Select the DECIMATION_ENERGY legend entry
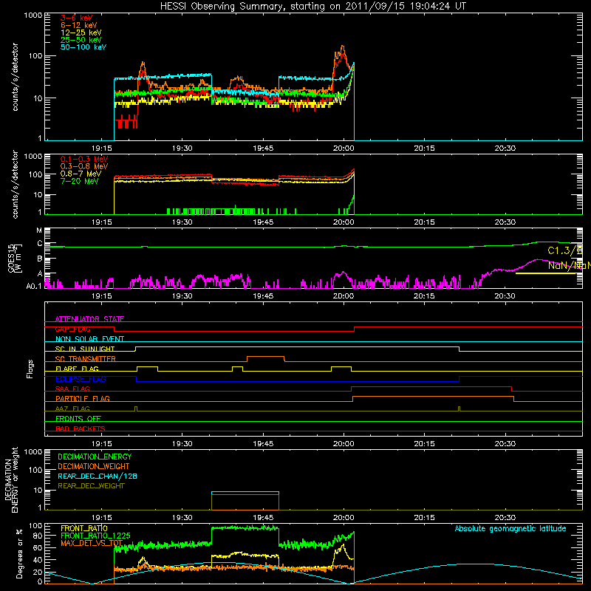 [95, 457]
